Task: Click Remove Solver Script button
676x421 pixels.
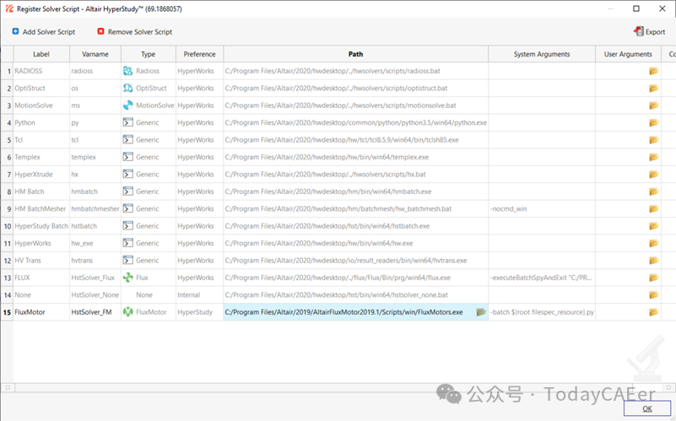Action: 134,32
